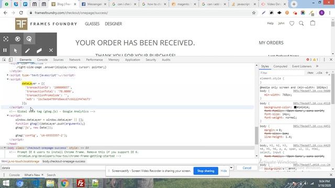The image size is (335, 188).
Task: Open the site search magnifier icon
Action: pos(301,23)
